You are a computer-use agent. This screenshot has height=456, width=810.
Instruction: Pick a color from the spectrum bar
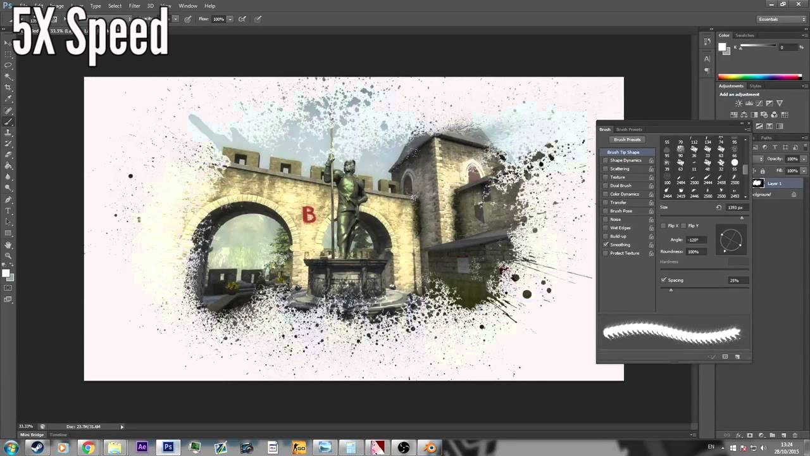(759, 77)
